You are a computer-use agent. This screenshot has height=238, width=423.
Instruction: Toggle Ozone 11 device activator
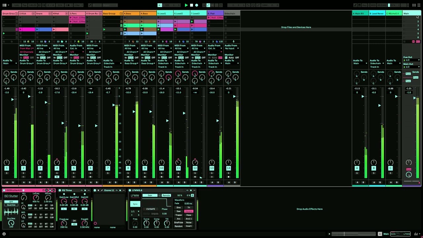click(x=95, y=190)
